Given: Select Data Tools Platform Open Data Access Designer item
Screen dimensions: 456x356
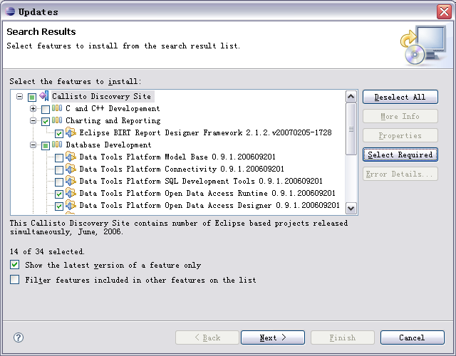Looking at the screenshot, I should [x=209, y=206].
